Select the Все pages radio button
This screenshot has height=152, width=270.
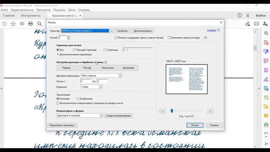pos(58,50)
